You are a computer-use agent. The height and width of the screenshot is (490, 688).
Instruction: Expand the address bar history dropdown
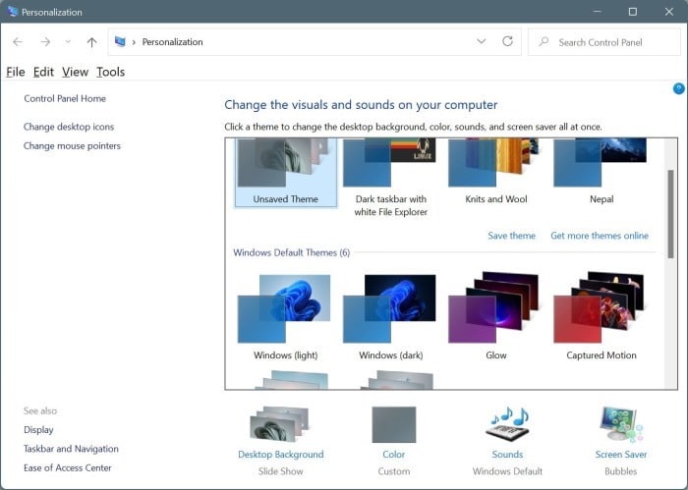tap(482, 41)
